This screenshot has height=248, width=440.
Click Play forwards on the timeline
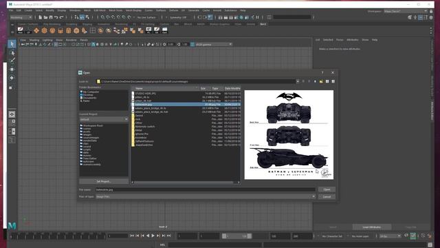[153, 236]
